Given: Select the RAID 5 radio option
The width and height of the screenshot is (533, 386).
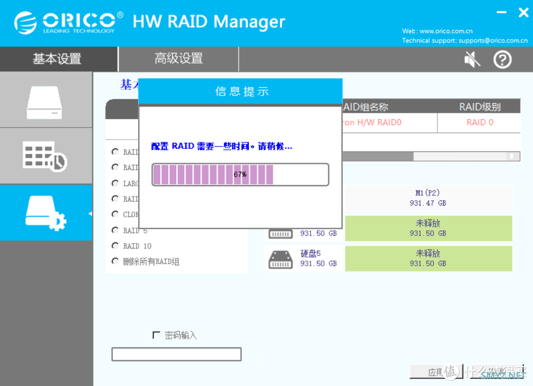Looking at the screenshot, I should tap(115, 230).
